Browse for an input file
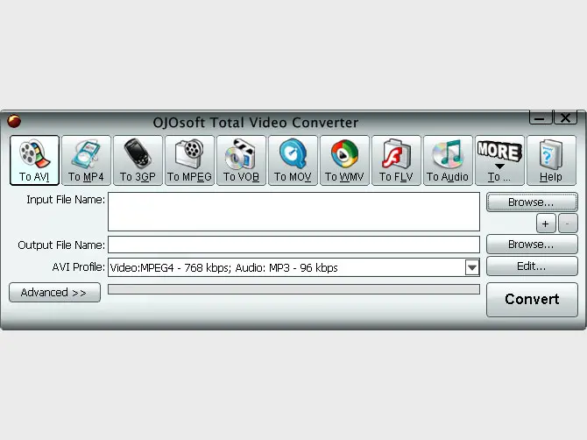The image size is (587, 440). [532, 202]
